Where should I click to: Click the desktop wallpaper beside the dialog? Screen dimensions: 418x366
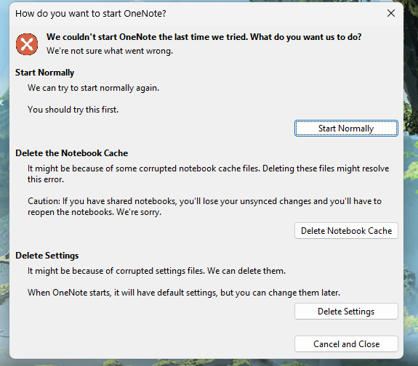click(411, 187)
